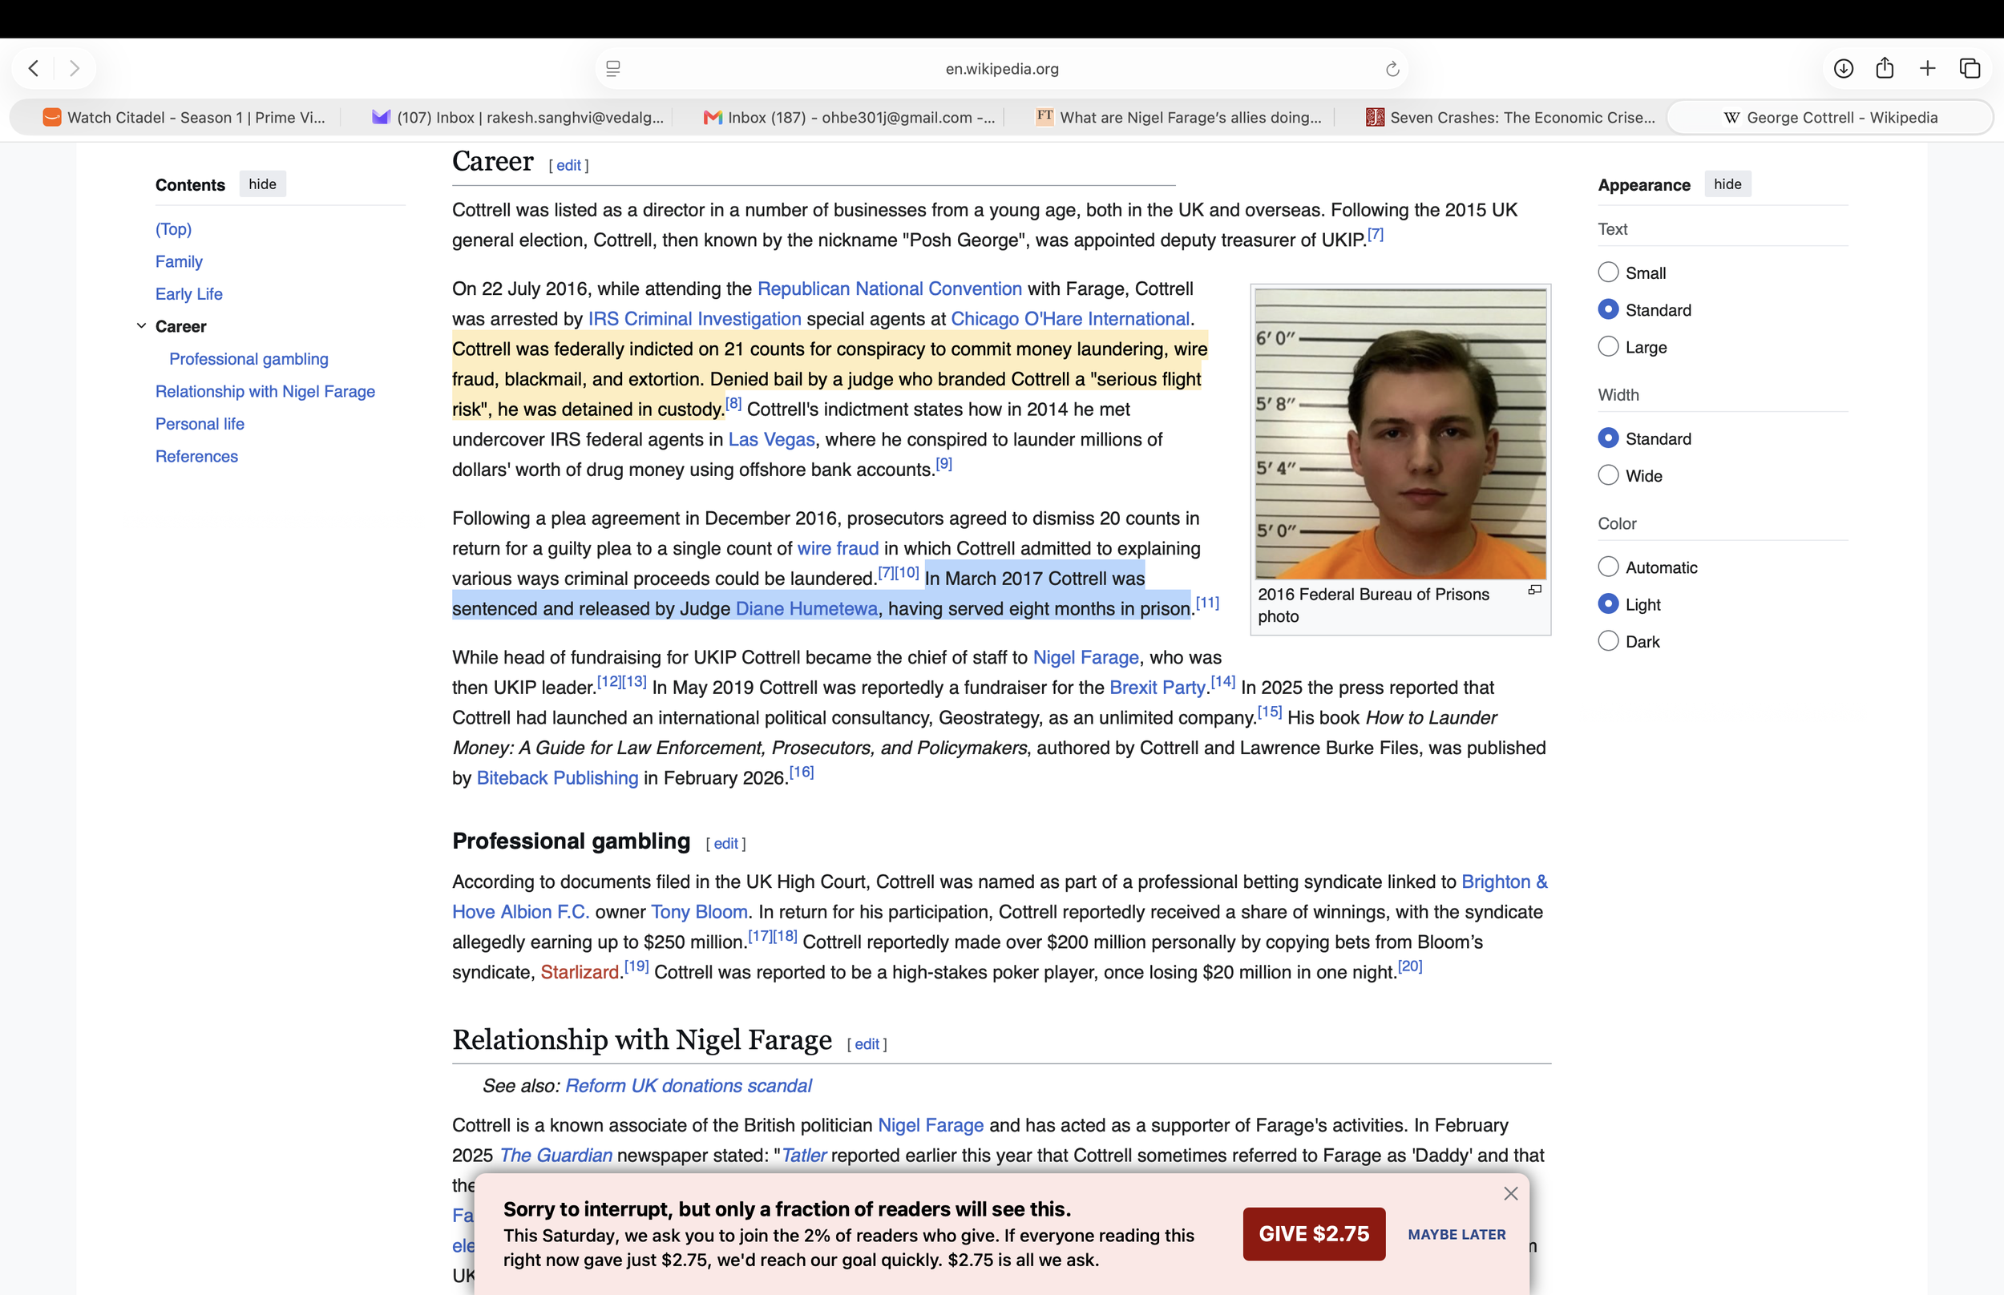This screenshot has height=1295, width=2004.
Task: Click the Wikipedia W favicon on the Cottrell tab
Action: [1731, 118]
